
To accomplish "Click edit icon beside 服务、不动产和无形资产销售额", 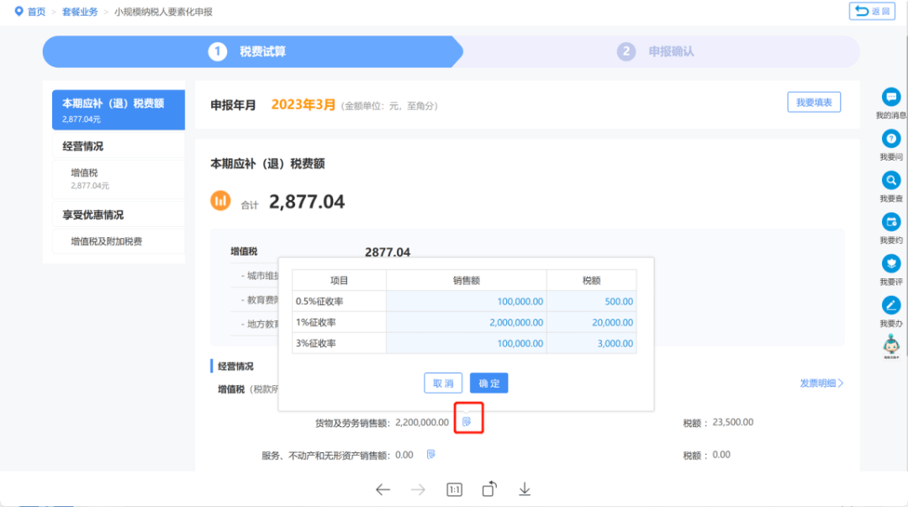I will (x=430, y=454).
